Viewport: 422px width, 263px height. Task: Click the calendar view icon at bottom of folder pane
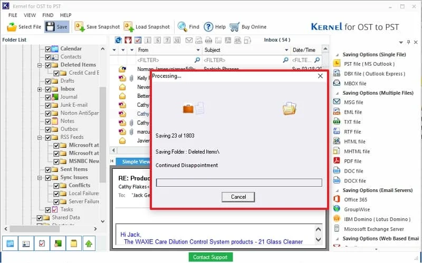(10, 244)
